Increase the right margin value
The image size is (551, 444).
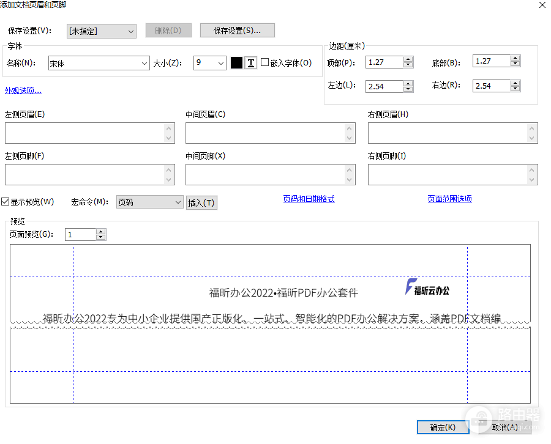[515, 83]
